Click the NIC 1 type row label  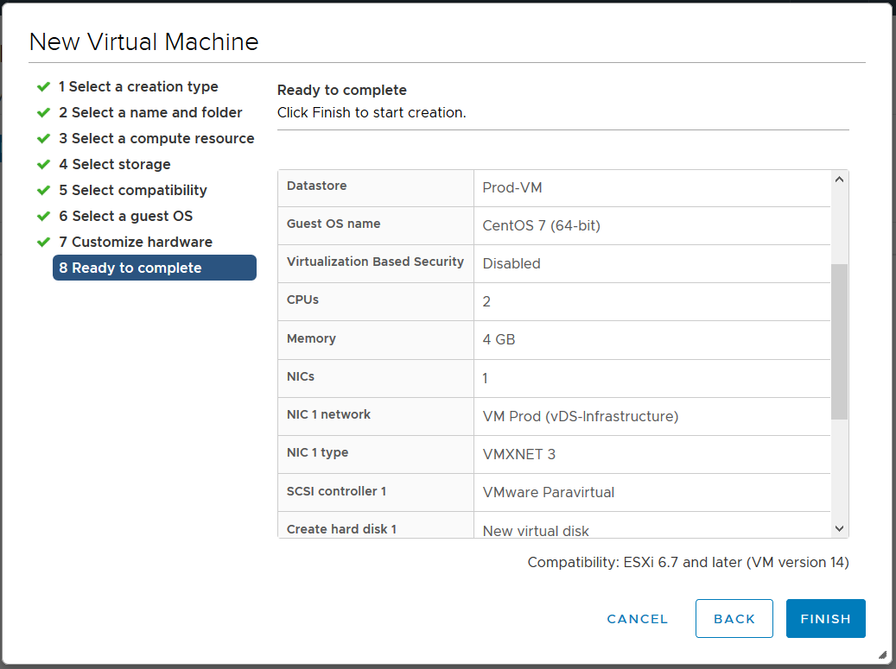pos(317,452)
